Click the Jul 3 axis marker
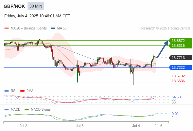Image resolution: width=193 pixels, height=131 pixels. pos(79,126)
